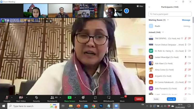Click the participants list scrollbar
Viewport: 194px width, 109px height.
tap(193, 20)
